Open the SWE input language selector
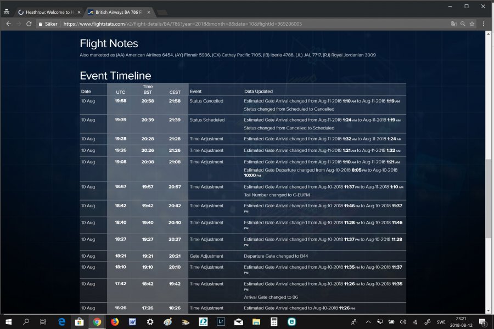 coord(441,322)
